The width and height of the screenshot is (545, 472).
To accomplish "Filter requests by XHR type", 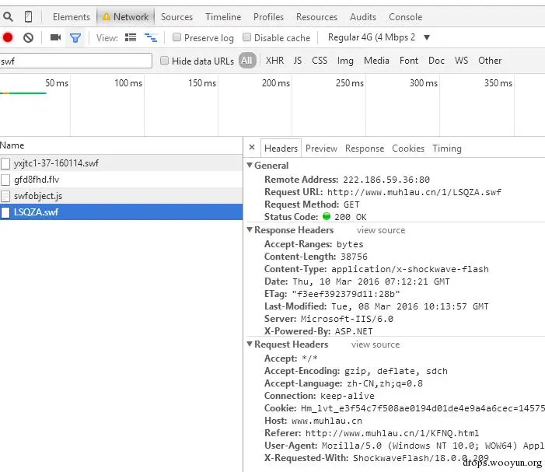I will tap(274, 61).
